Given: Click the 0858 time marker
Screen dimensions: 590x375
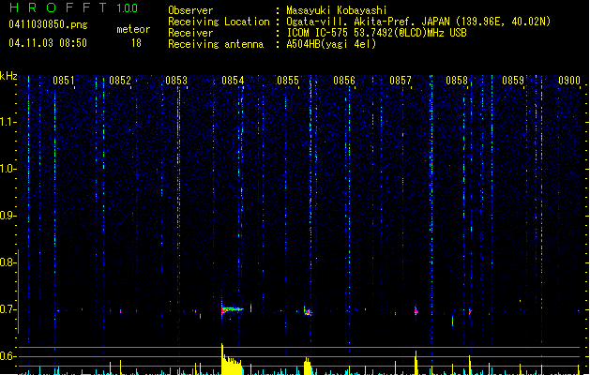Looking at the screenshot, I should click(x=457, y=81).
